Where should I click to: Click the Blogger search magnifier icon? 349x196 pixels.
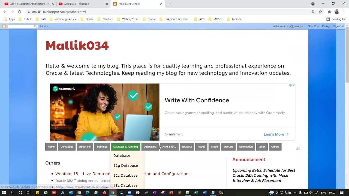[x=35, y=26]
